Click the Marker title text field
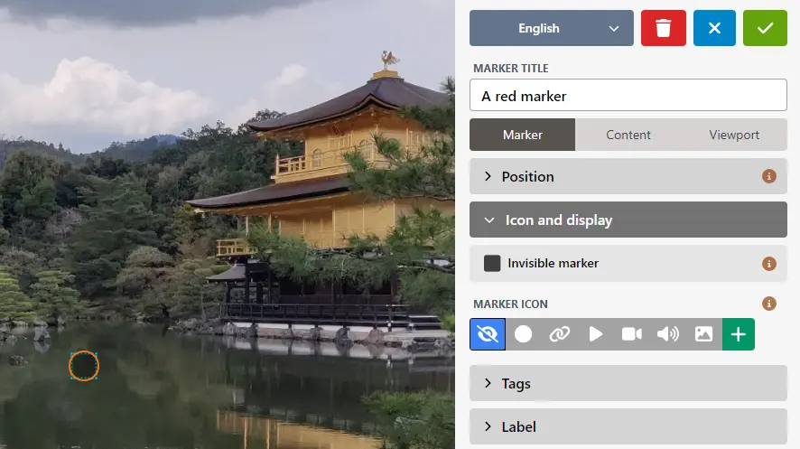The height and width of the screenshot is (449, 800). pyautogui.click(x=628, y=96)
